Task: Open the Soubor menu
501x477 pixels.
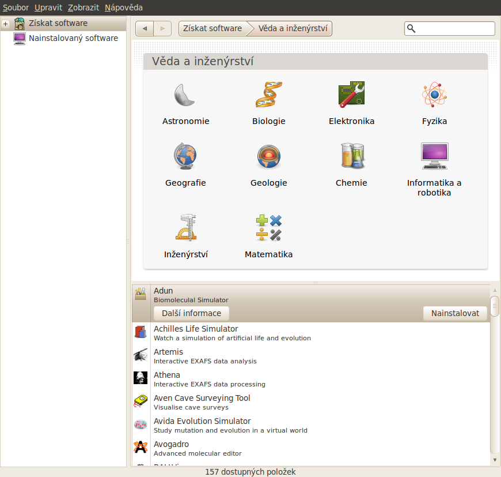Action: [16, 7]
